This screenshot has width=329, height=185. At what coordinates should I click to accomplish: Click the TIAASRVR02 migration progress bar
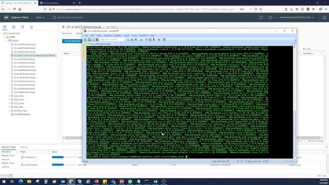(65, 157)
